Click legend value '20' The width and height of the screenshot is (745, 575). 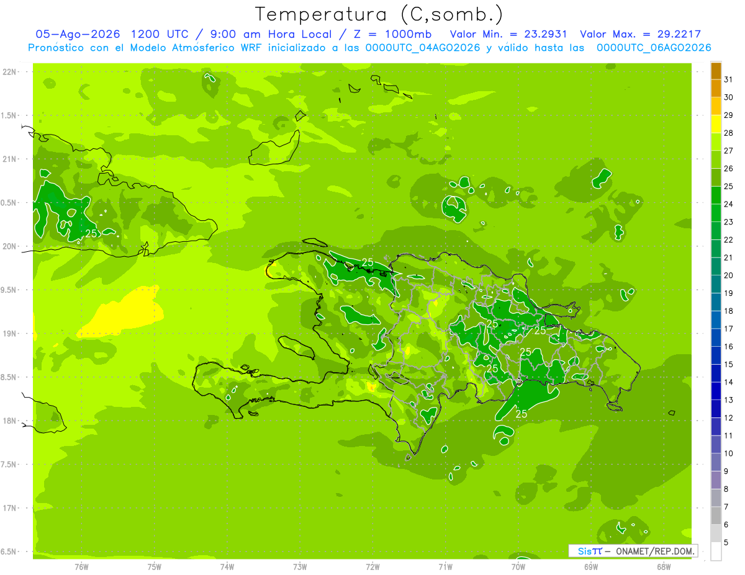[x=728, y=275]
